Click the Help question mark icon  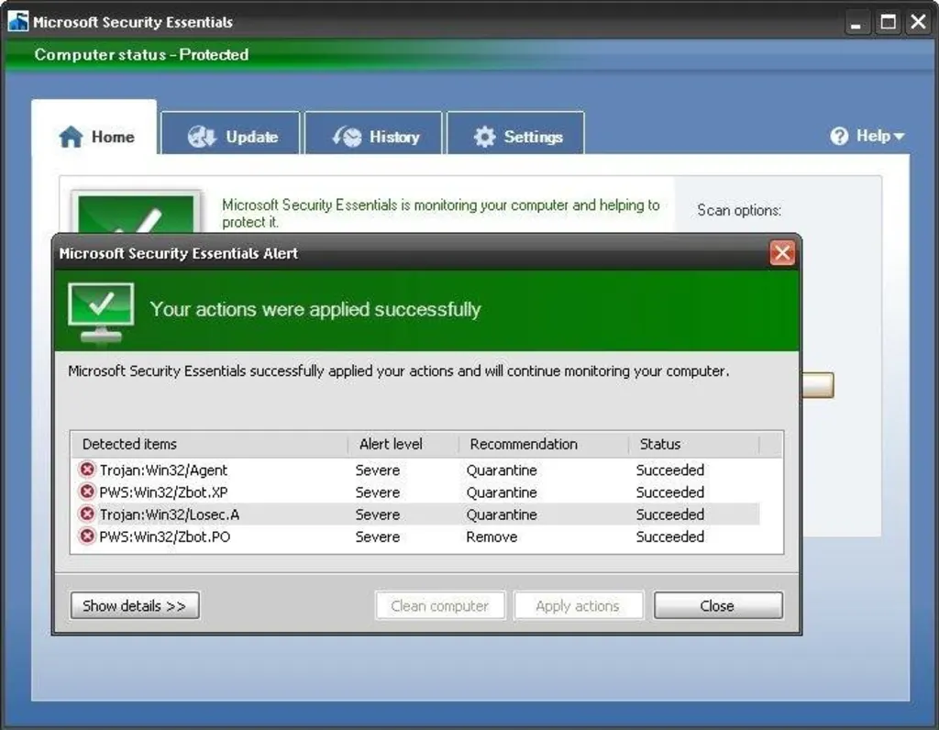(x=839, y=136)
